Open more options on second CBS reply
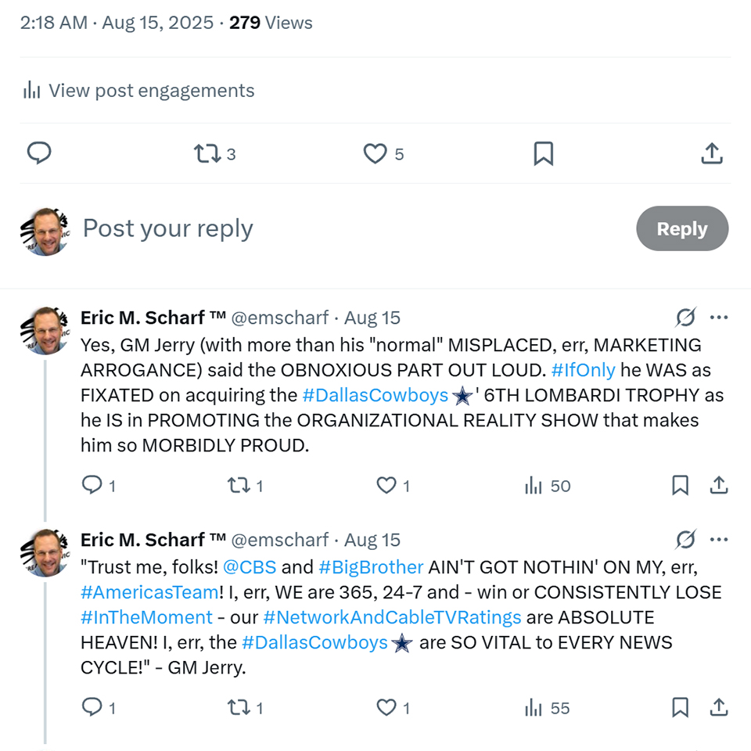 (718, 540)
